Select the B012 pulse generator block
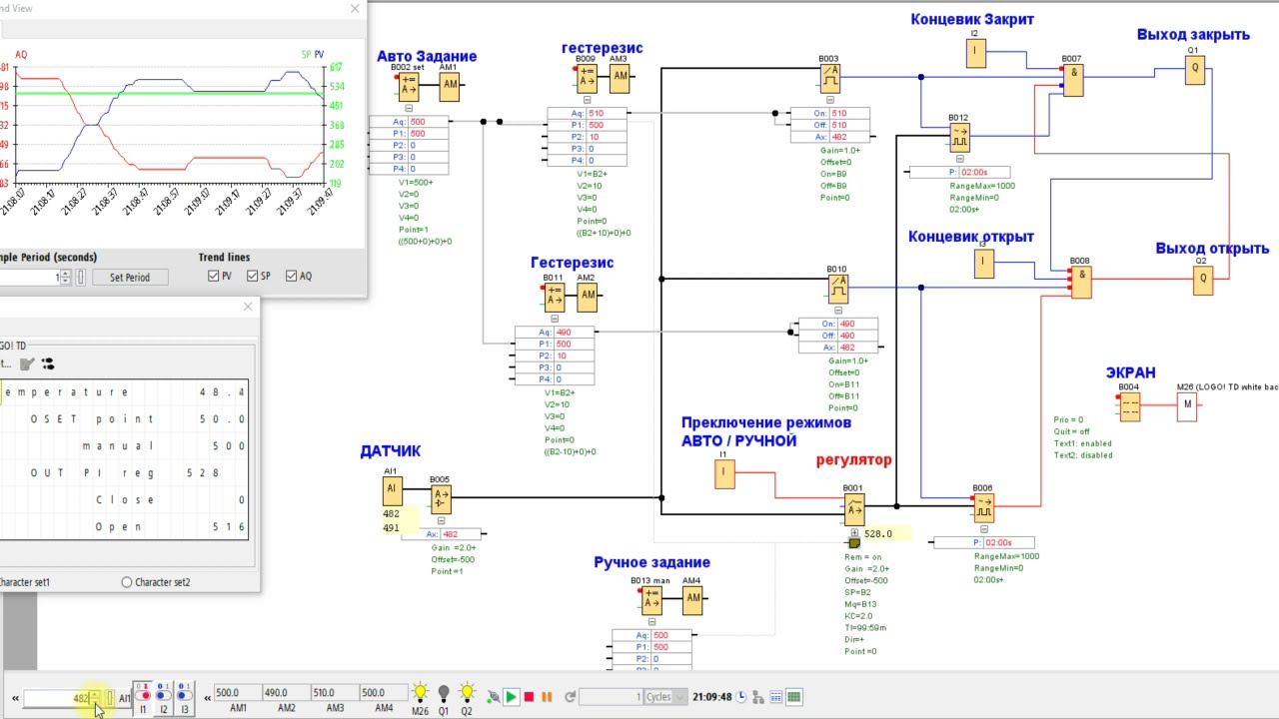Screen dimensions: 1279x719 pos(959,137)
